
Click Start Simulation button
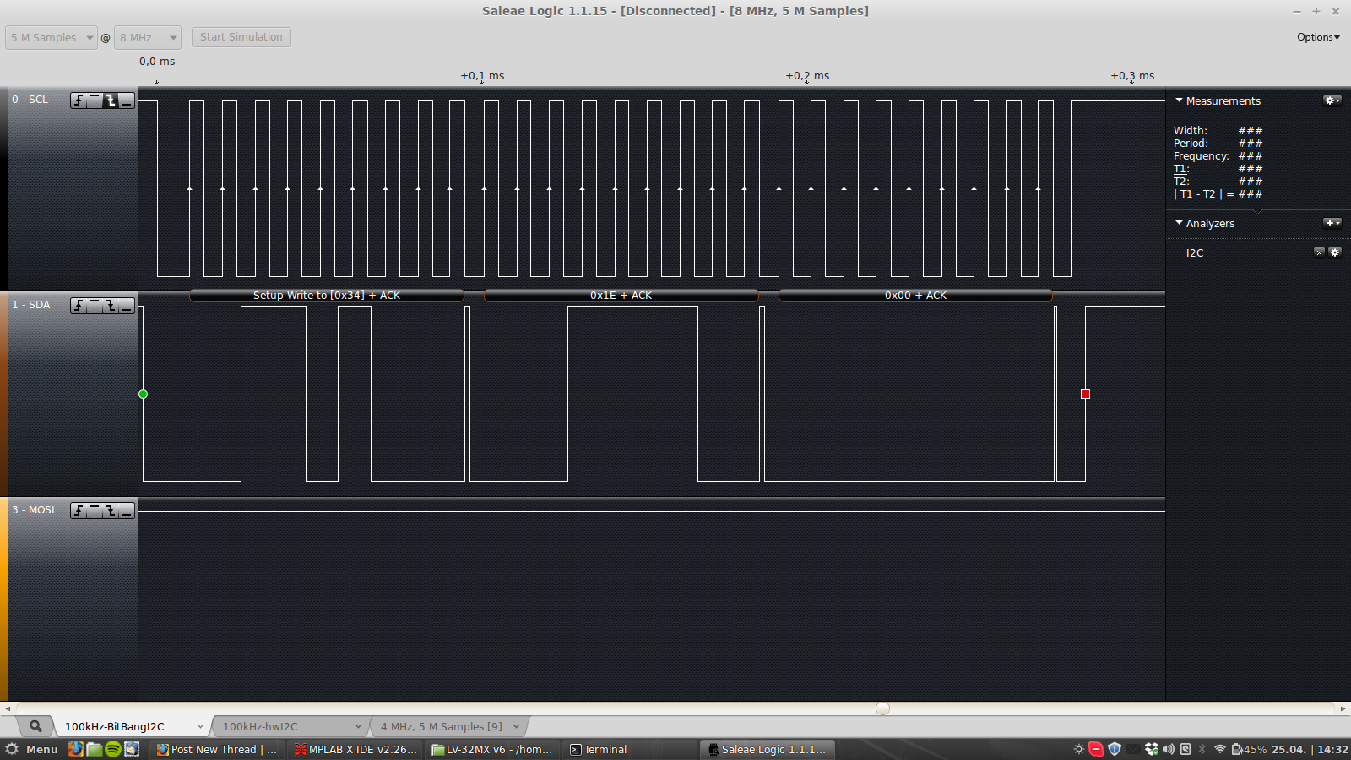point(241,37)
